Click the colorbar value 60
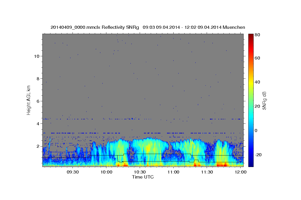 pyautogui.click(x=258, y=58)
